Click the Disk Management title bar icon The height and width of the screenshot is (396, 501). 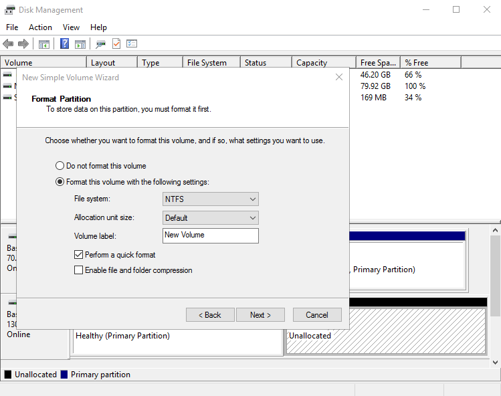pos(9,10)
